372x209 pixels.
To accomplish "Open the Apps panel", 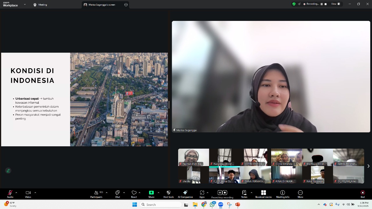I will (x=202, y=194).
